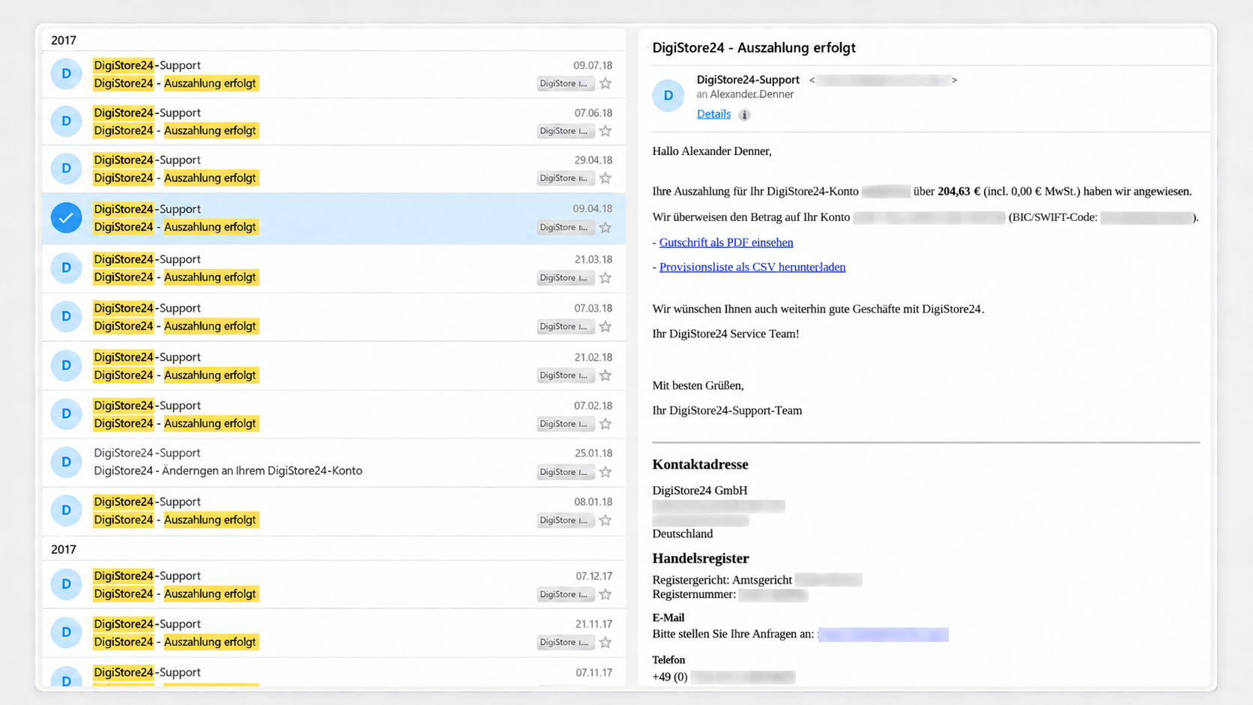1253x705 pixels.
Task: Click the greeting 'Hallo Alexander Denner,'
Action: (x=712, y=151)
